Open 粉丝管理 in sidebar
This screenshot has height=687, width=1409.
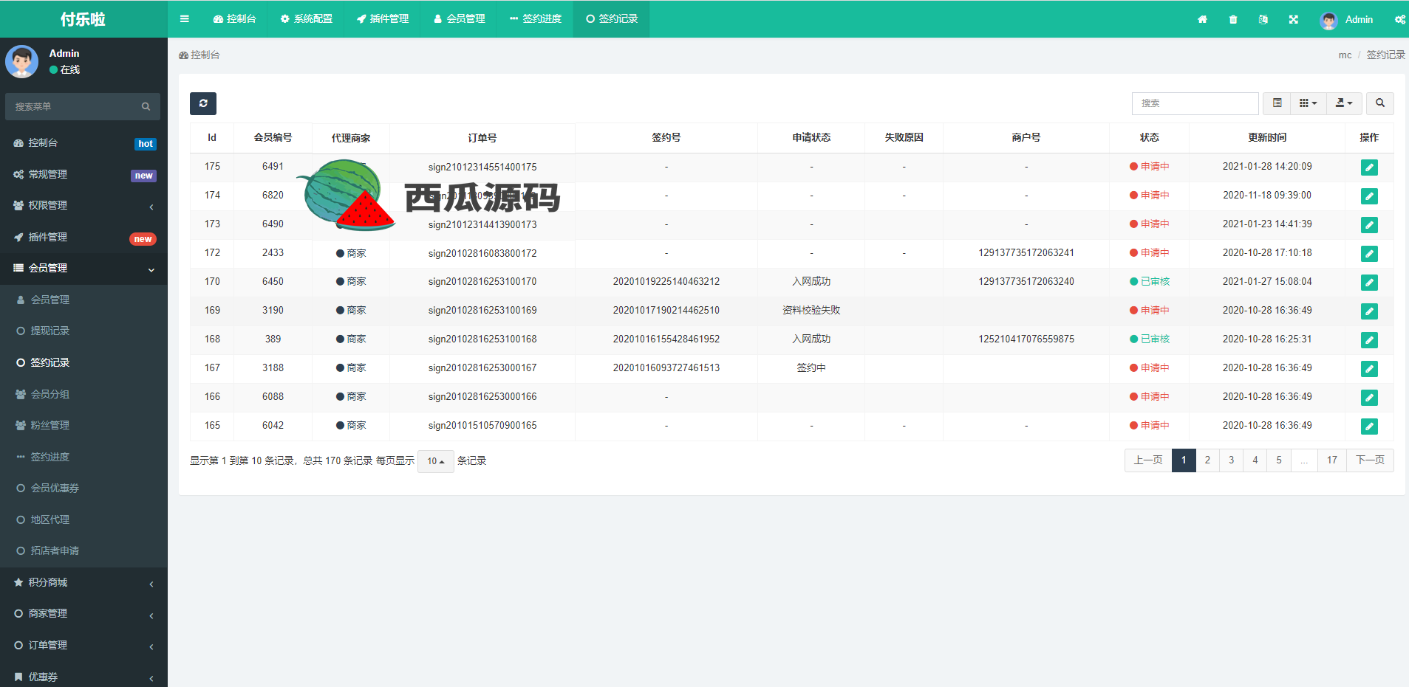pos(83,426)
